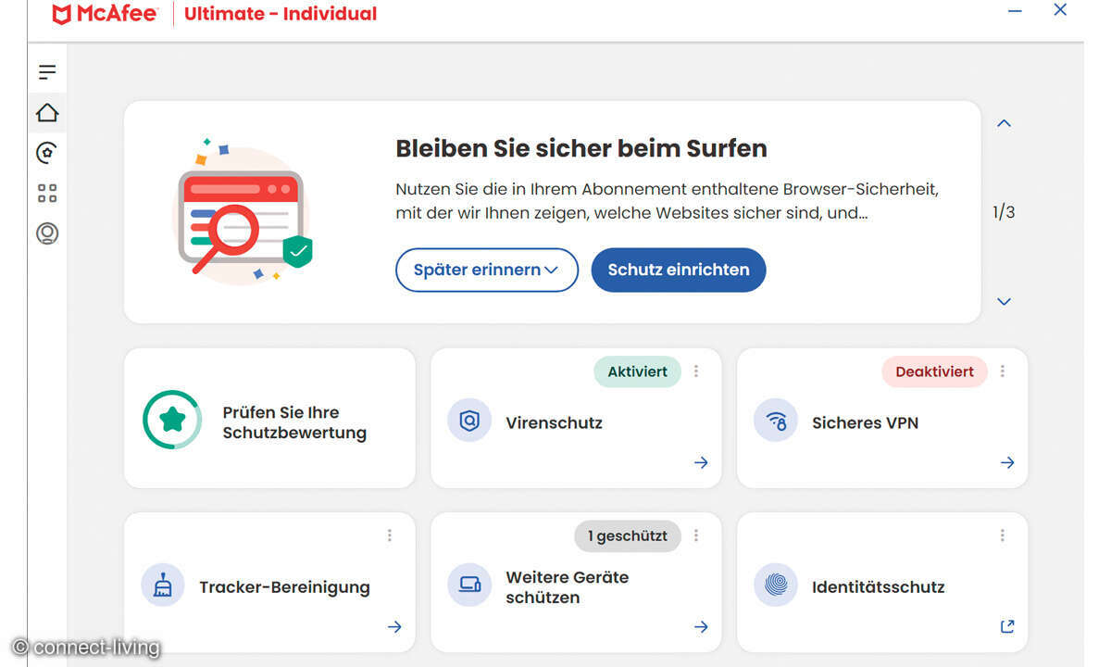Open Sicheres VPN using its arrow
The height and width of the screenshot is (667, 1111).
pyautogui.click(x=1007, y=462)
